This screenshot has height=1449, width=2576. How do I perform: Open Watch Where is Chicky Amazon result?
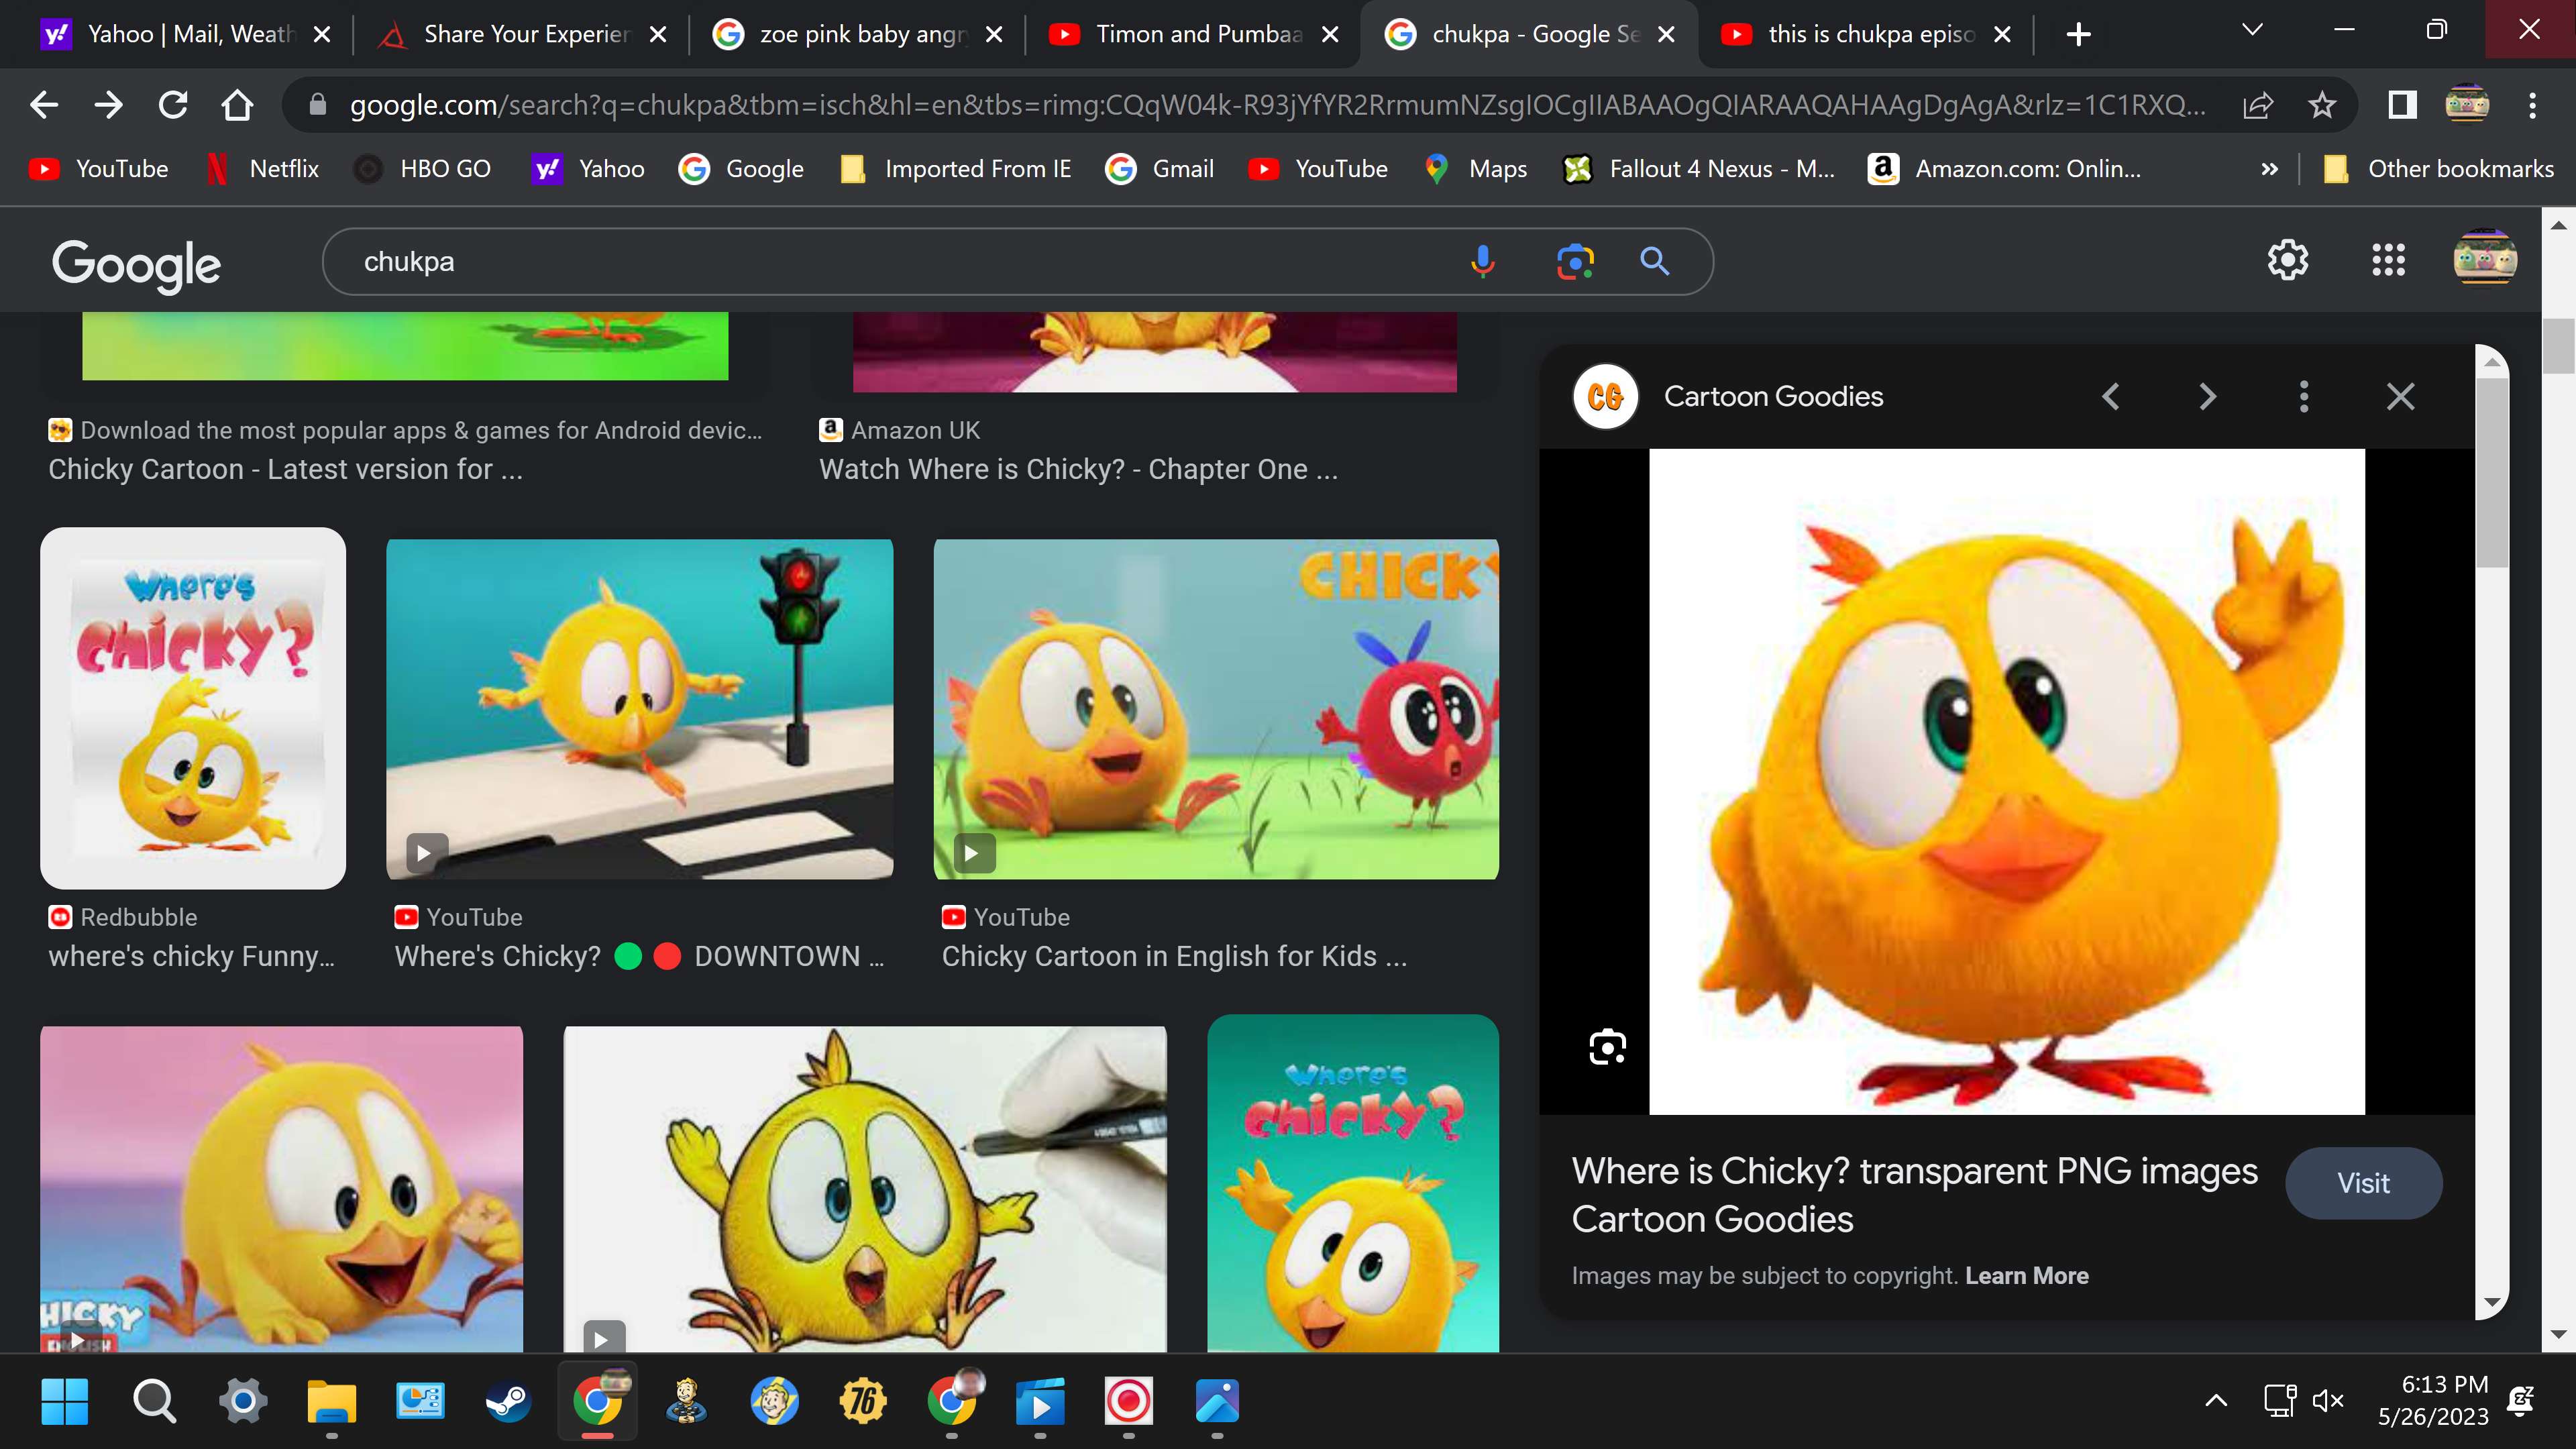[x=1078, y=470]
